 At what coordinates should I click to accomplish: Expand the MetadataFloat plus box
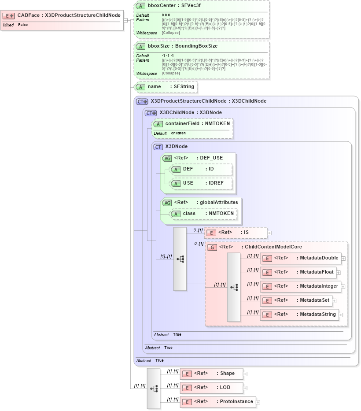(x=339, y=273)
